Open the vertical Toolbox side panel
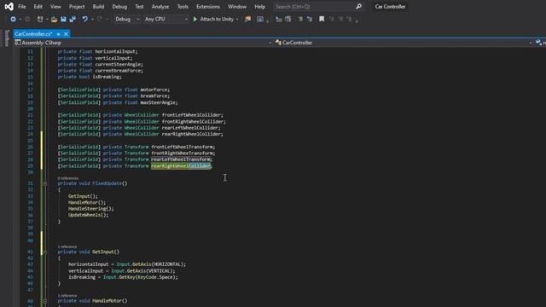Screen dimensions: 546x307 point(7,38)
